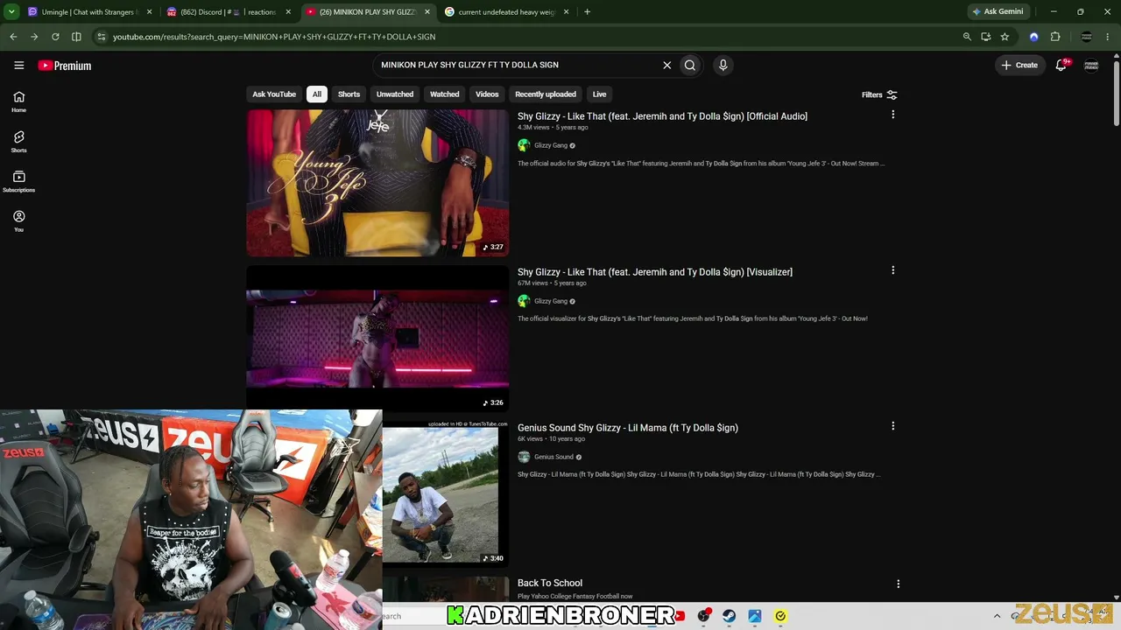
Task: Open the Photos app in the taskbar
Action: tap(754, 616)
